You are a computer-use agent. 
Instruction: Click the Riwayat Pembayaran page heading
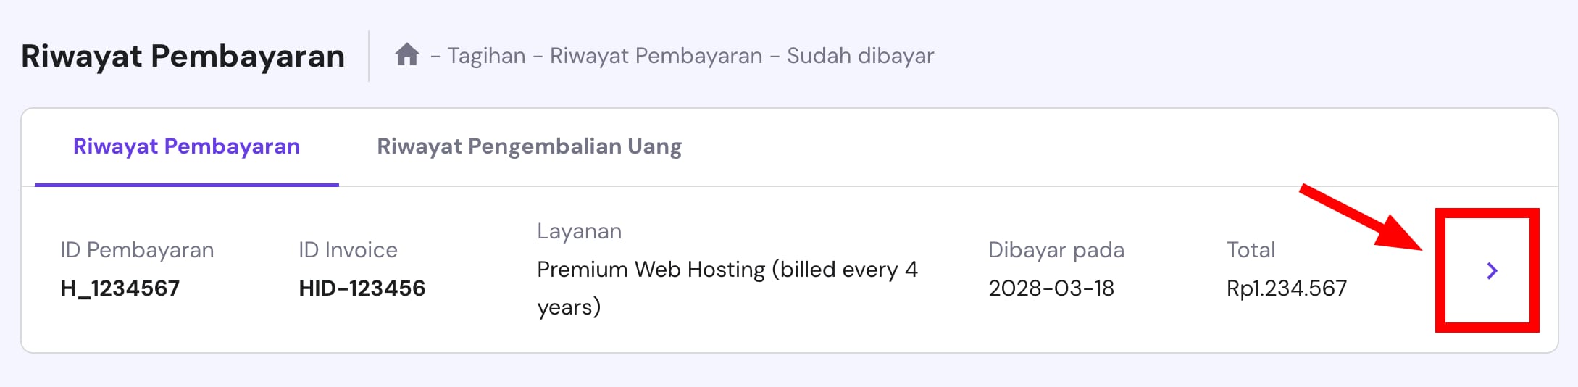(x=183, y=56)
